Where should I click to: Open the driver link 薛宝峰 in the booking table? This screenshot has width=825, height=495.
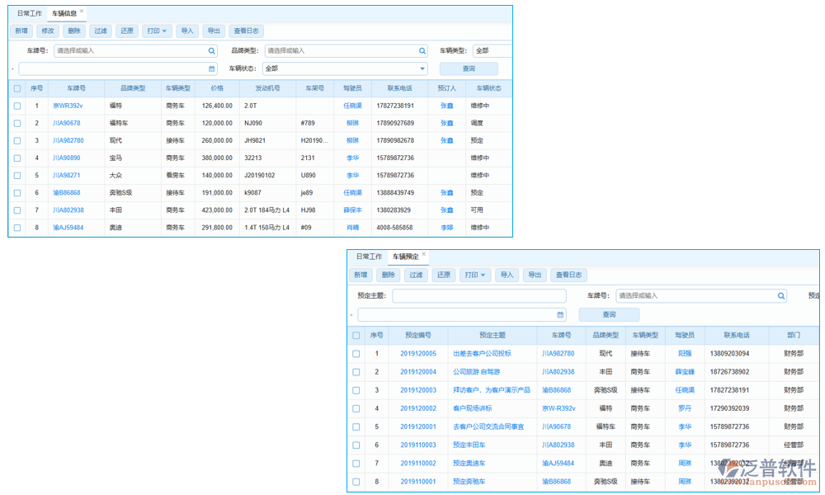click(x=685, y=372)
